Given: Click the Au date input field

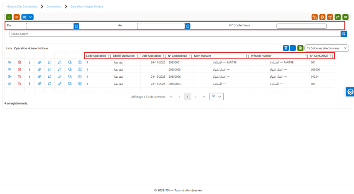Looking at the screenshot, I should 161,26.
